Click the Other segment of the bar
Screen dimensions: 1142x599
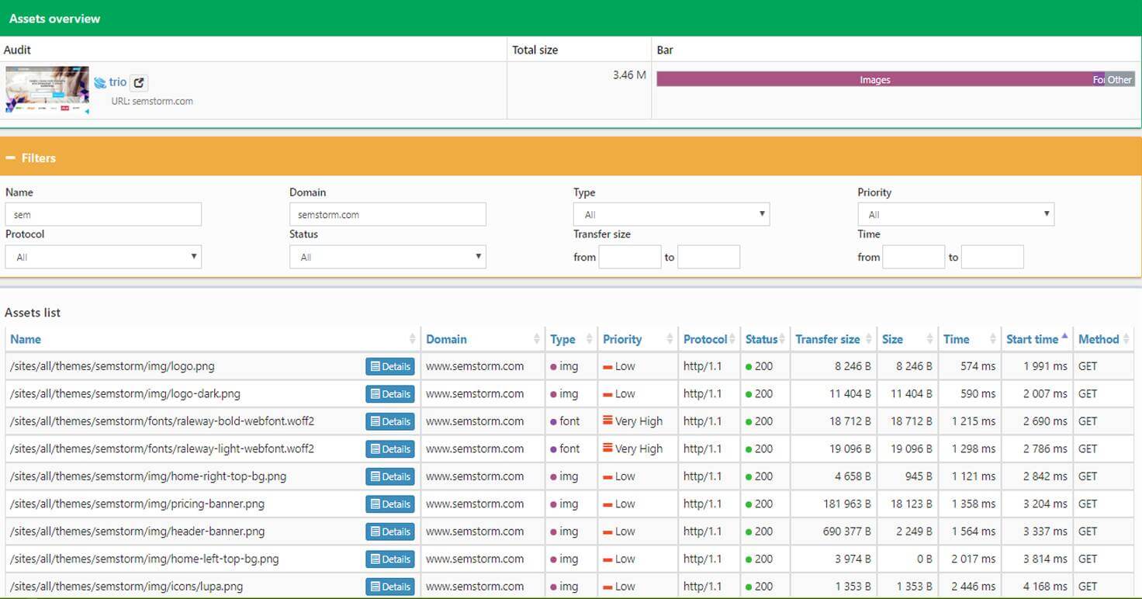(x=1120, y=79)
